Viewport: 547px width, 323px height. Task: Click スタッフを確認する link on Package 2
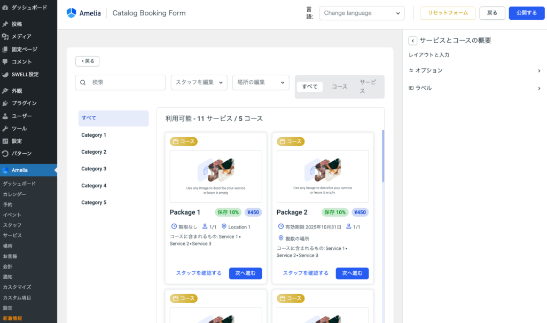pos(306,273)
